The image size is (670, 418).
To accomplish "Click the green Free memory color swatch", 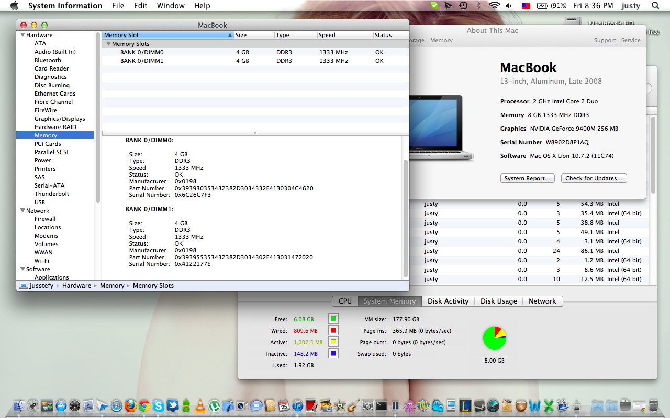I will [x=333, y=319].
